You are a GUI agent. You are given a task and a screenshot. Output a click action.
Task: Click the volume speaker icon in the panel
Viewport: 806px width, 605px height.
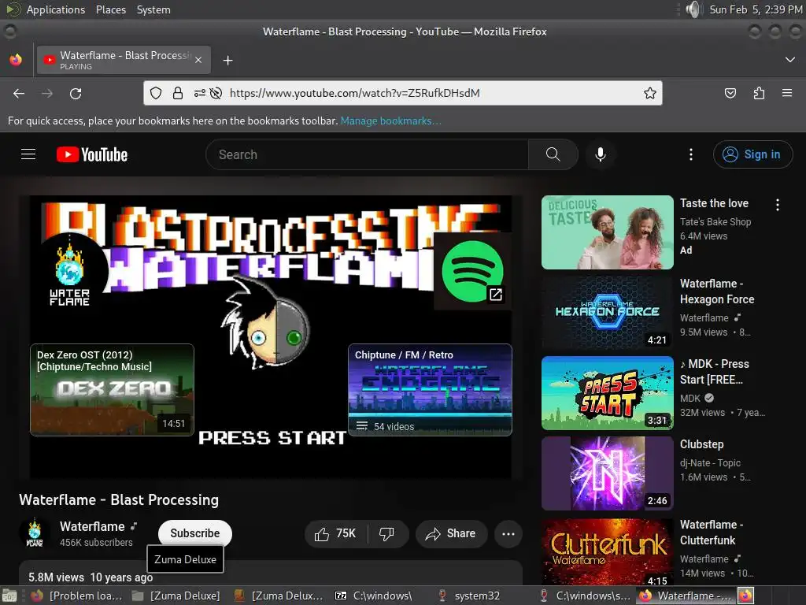693,9
